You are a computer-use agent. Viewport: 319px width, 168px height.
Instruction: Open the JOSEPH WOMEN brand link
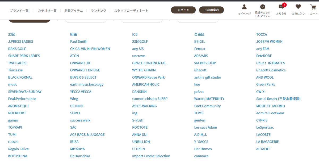(269, 42)
